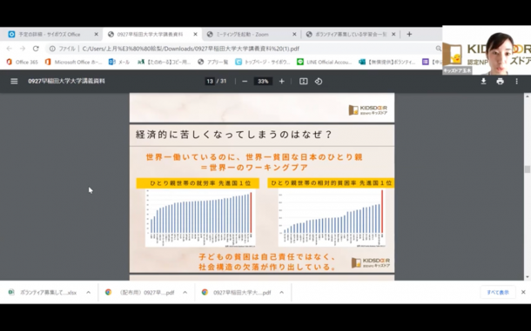This screenshot has width=531, height=331.
Task: Click the すべて表示 button in the downloads bar
Action: pos(498,293)
